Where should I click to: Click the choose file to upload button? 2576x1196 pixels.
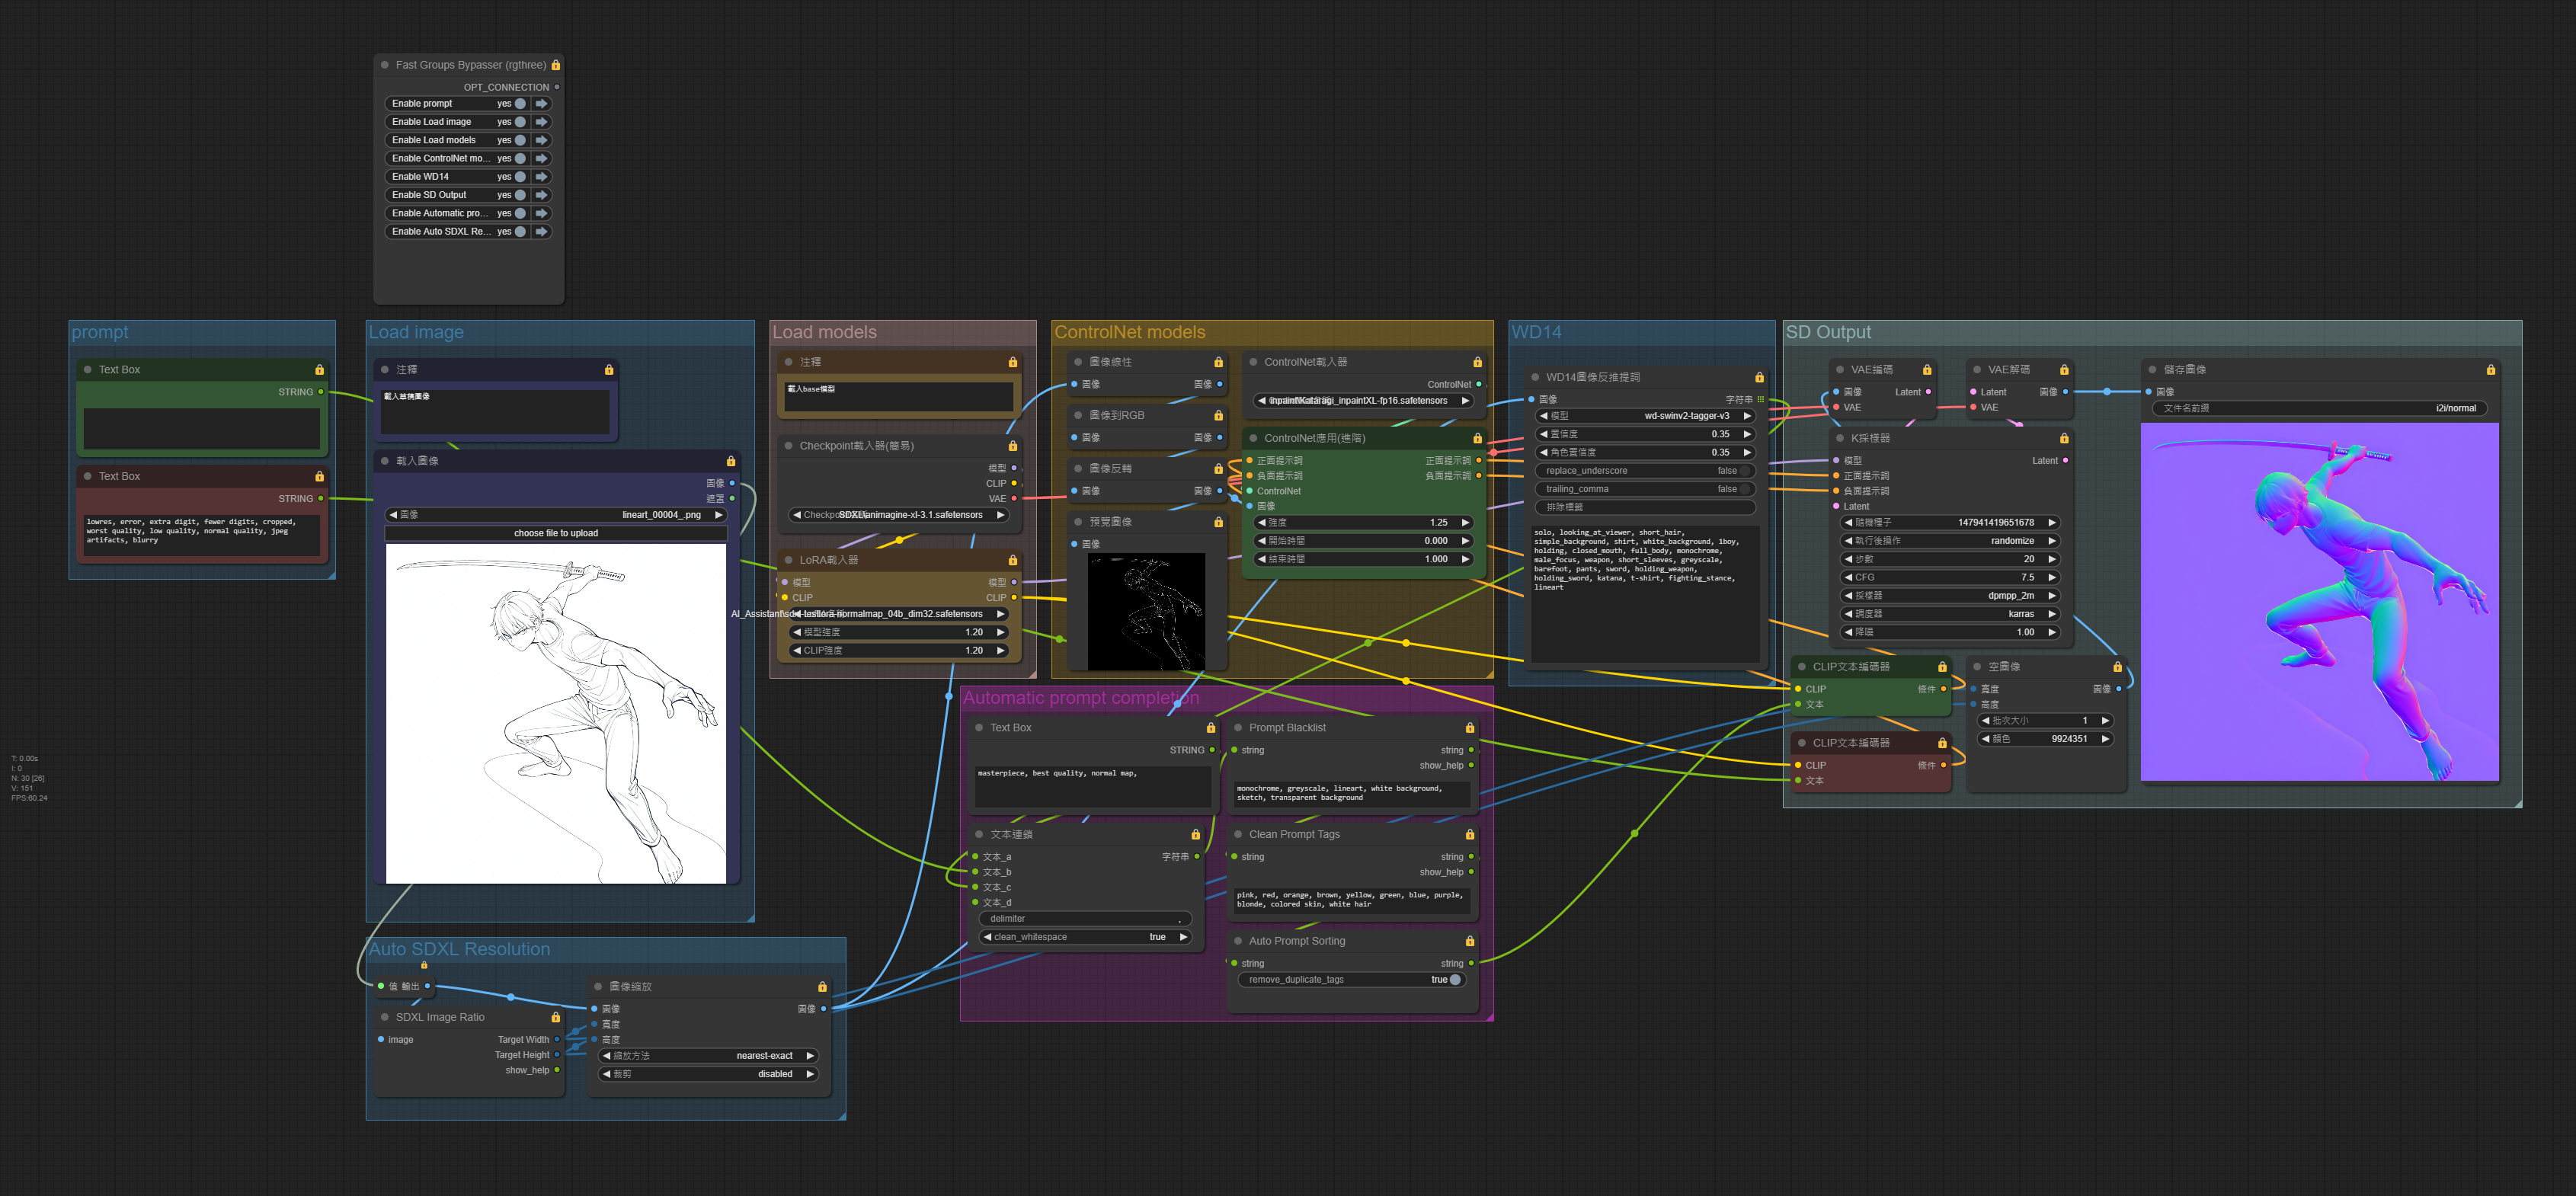[556, 533]
